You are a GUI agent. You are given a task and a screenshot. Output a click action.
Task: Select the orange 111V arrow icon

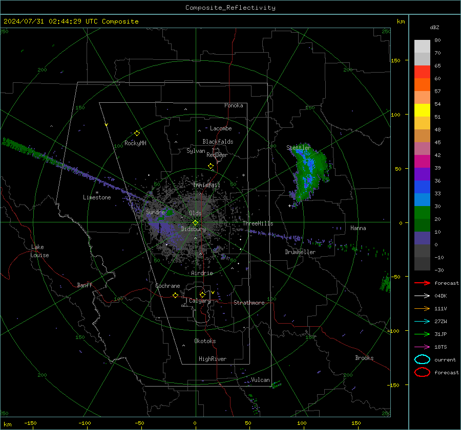coord(422,308)
